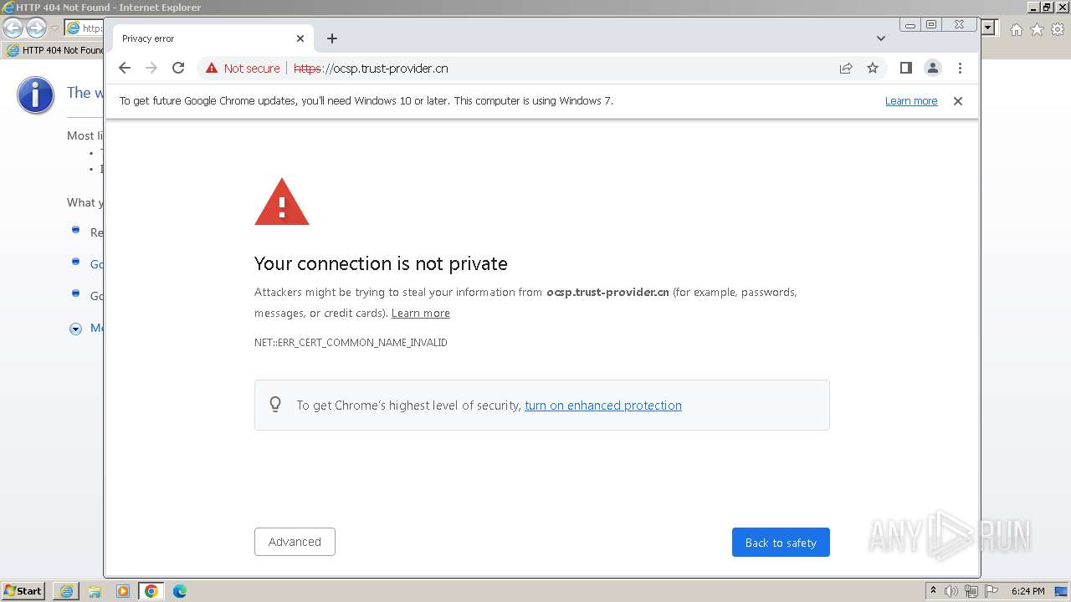Bookmark this page with star icon
Screen dimensions: 1071x602
tap(873, 69)
